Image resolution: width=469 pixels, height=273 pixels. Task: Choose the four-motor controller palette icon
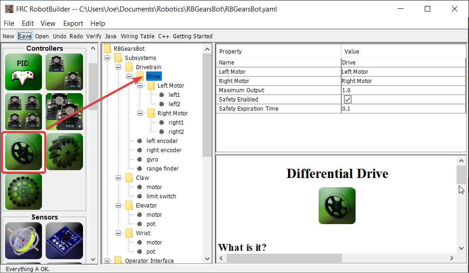24,112
